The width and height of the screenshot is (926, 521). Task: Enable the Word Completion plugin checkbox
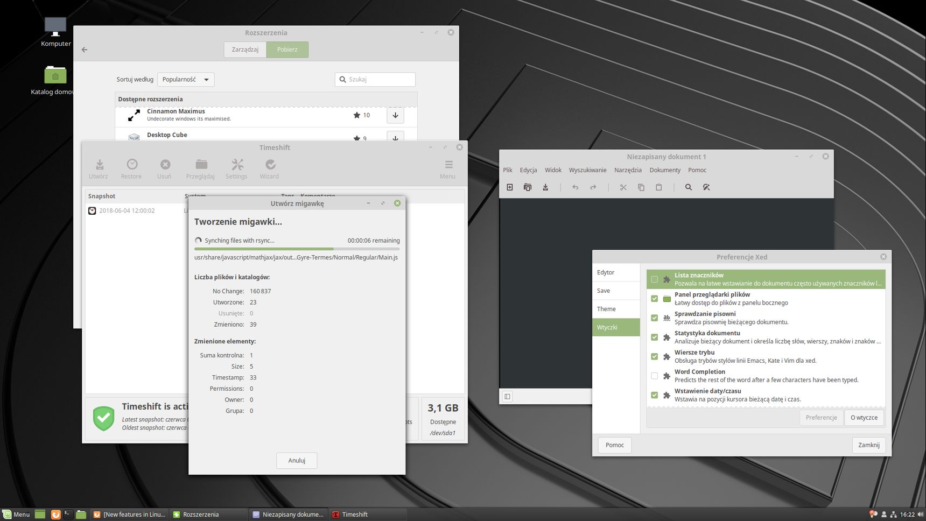point(655,376)
